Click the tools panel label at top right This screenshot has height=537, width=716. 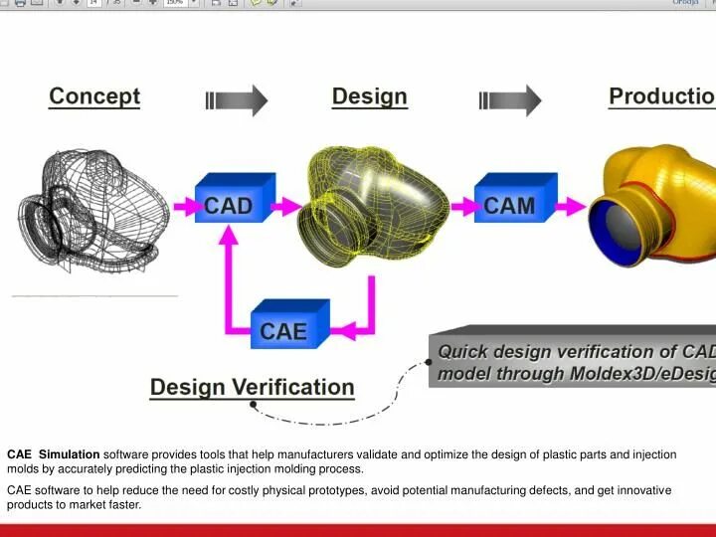685,2
